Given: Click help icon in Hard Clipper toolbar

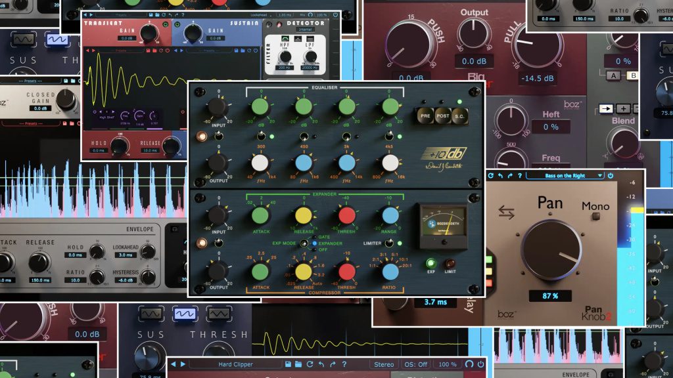Looking at the screenshot, I should click(x=344, y=364).
